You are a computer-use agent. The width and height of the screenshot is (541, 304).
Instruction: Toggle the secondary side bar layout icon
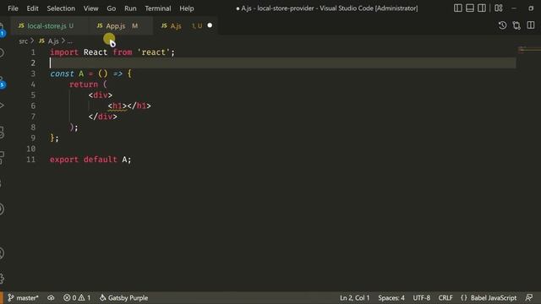click(482, 8)
